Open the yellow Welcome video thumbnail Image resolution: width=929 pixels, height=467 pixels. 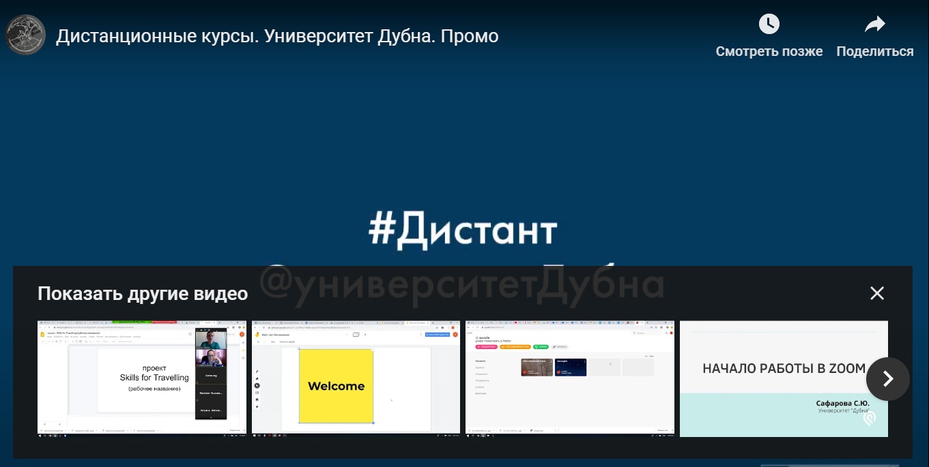click(356, 378)
